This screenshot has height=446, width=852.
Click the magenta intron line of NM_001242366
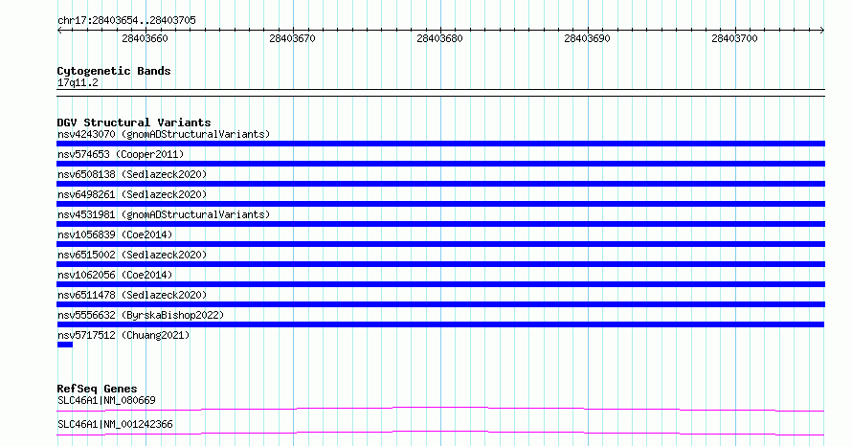[440, 433]
